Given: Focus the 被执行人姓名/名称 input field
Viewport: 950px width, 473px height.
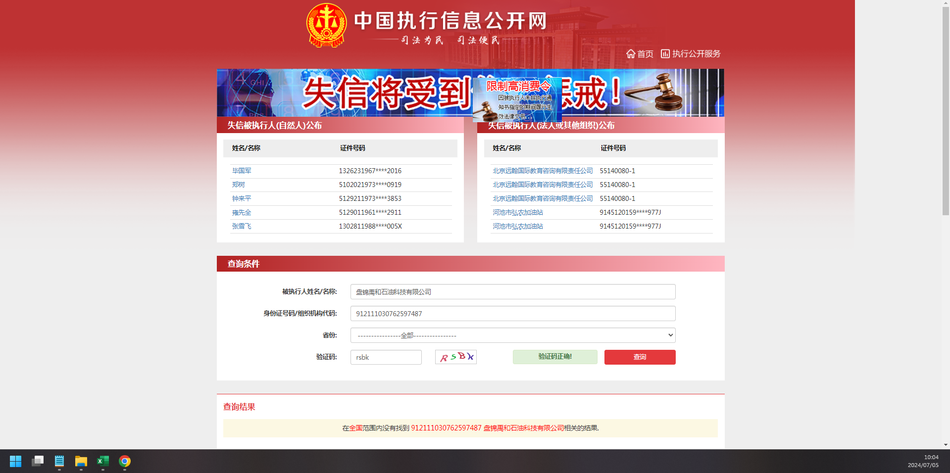Looking at the screenshot, I should [x=513, y=291].
